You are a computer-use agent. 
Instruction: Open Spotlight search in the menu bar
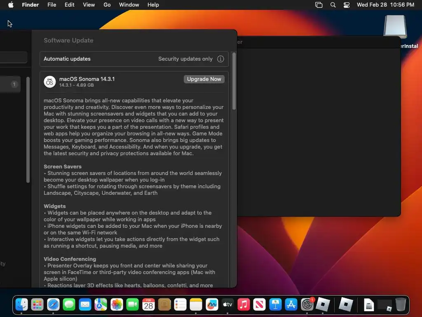[333, 5]
